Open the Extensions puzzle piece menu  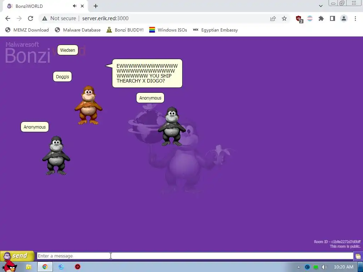pyautogui.click(x=321, y=18)
